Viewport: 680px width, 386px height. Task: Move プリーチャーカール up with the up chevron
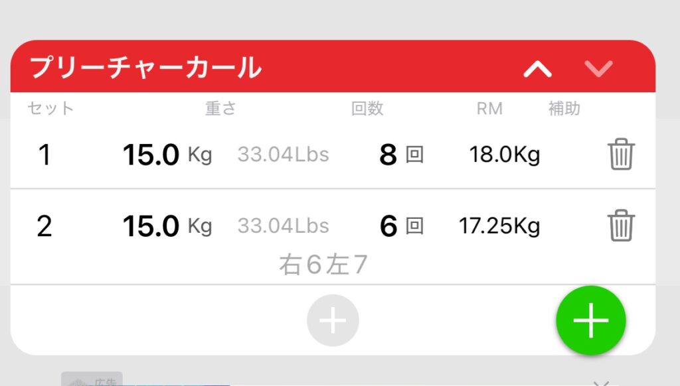[538, 68]
